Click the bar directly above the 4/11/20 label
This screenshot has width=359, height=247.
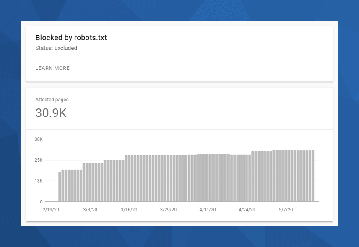[208, 178]
